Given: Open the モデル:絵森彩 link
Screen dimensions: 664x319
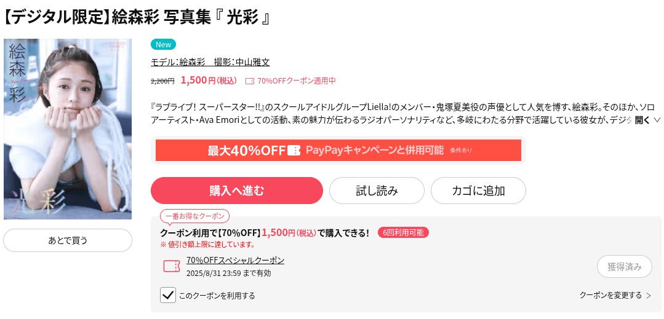Looking at the screenshot, I should click(x=178, y=63).
